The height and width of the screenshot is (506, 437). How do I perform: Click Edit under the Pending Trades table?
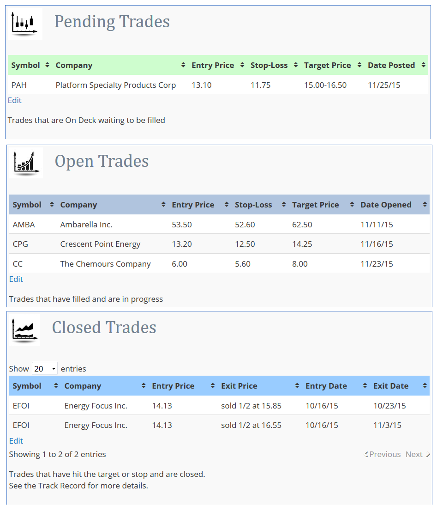14,100
